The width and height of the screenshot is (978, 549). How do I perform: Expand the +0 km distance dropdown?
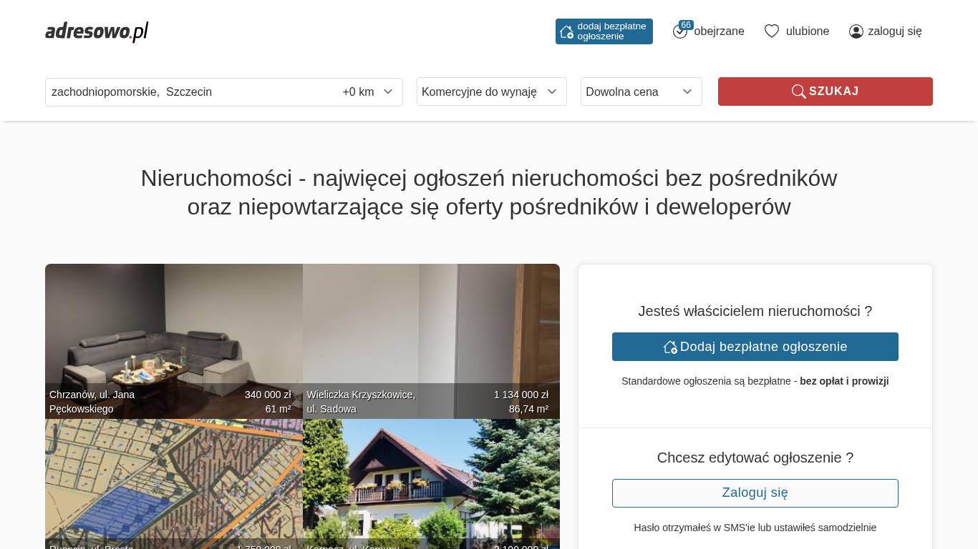(x=368, y=91)
